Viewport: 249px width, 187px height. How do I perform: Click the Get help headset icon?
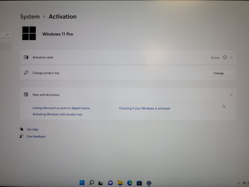pyautogui.click(x=21, y=129)
